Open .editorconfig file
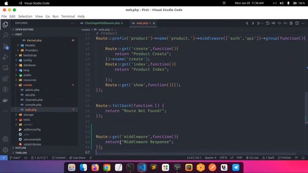Image resolution: width=308 pixels, height=173 pixels. coord(32,129)
